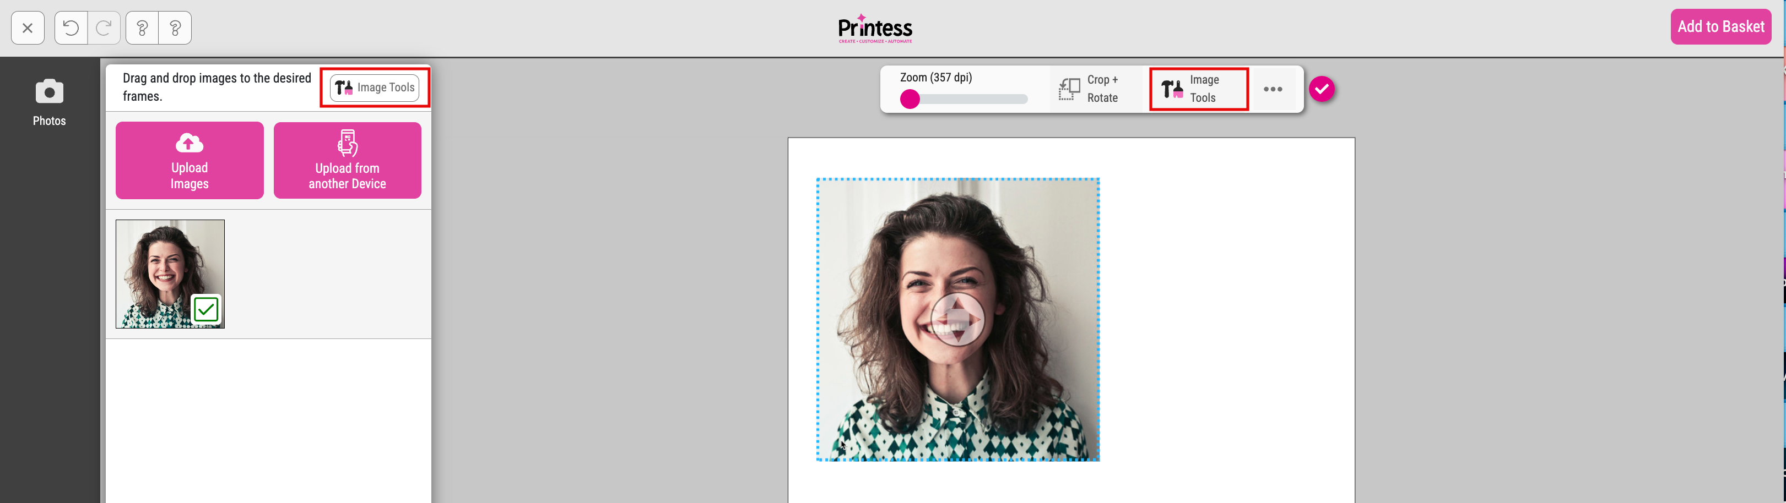The image size is (1786, 503).
Task: Click the pink Zoom slider handle
Action: point(910,100)
